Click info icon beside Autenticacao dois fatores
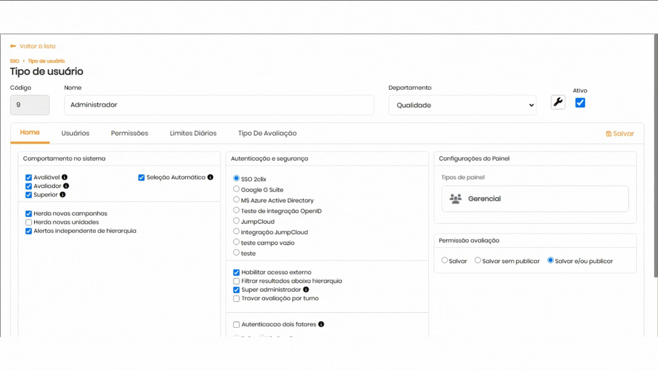 pos(321,324)
